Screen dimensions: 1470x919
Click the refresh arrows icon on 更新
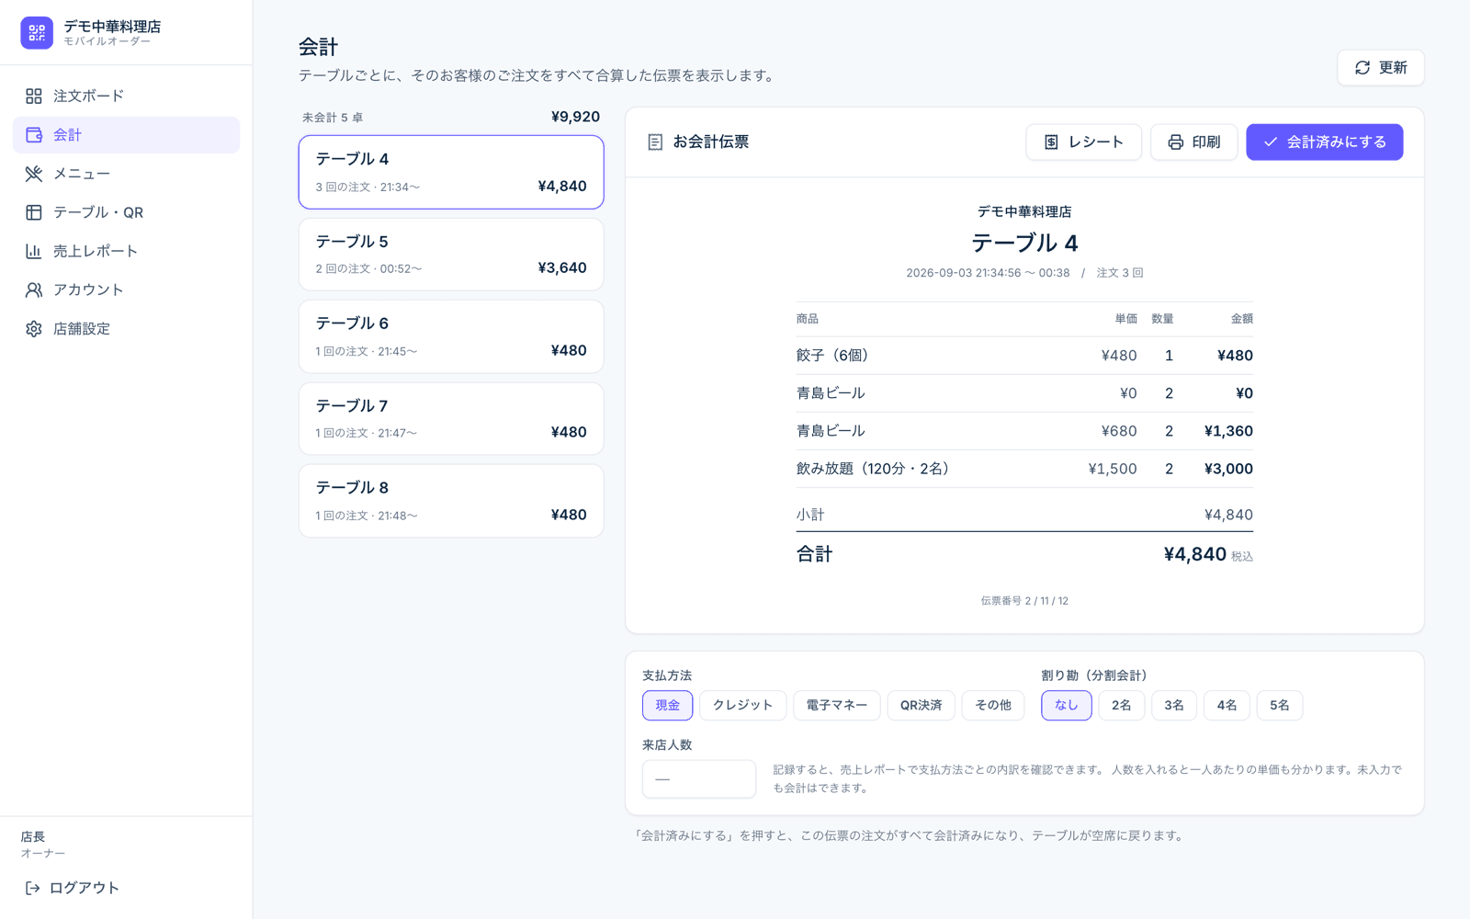[x=1363, y=68]
